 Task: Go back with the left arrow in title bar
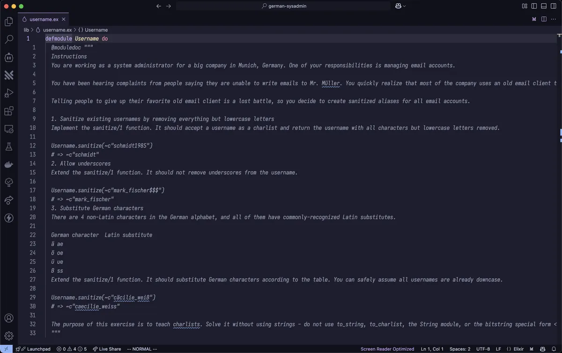159,6
